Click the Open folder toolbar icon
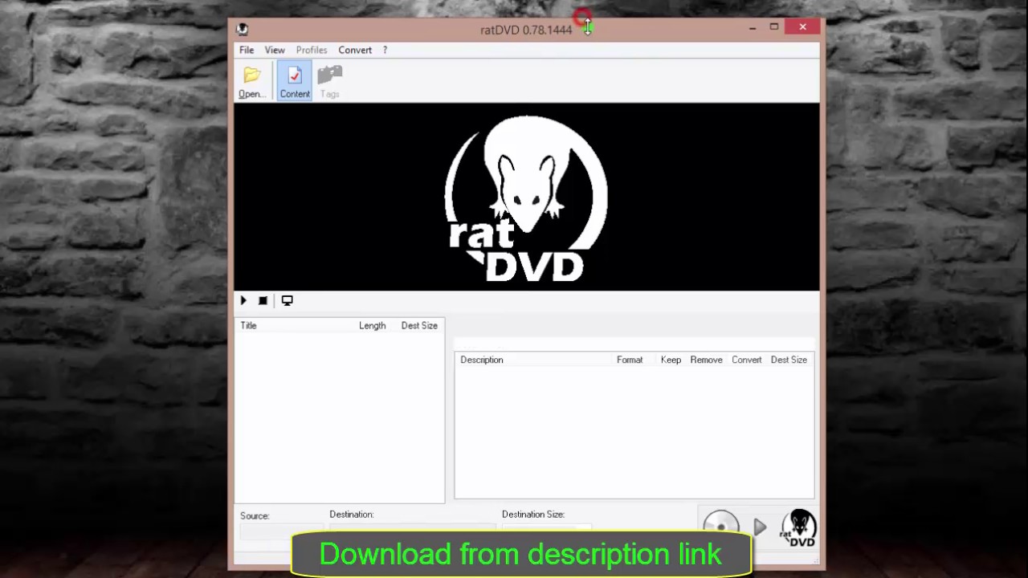 pos(251,82)
